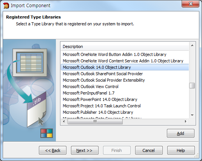Image resolution: width=202 pixels, height=161 pixels.
Task: Click the vertical scrollbar up arrow
Action: [x=192, y=45]
